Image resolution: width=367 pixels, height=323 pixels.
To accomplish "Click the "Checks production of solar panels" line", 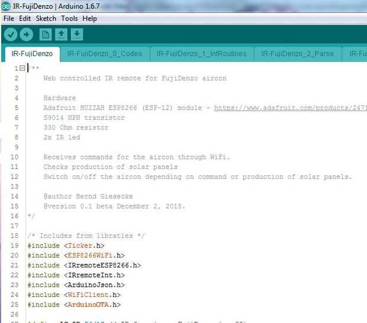I will click(110, 167).
